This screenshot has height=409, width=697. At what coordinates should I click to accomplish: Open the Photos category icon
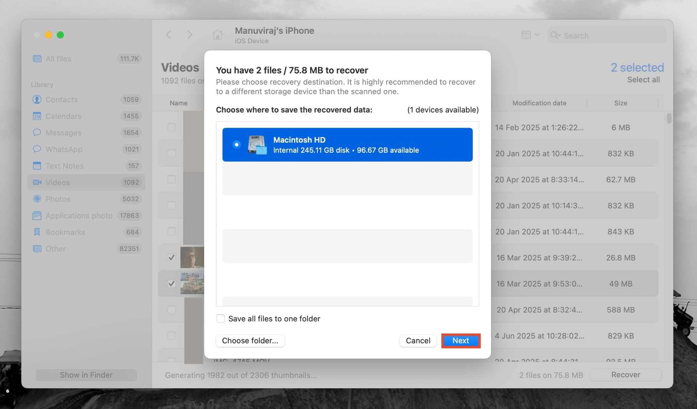click(37, 199)
